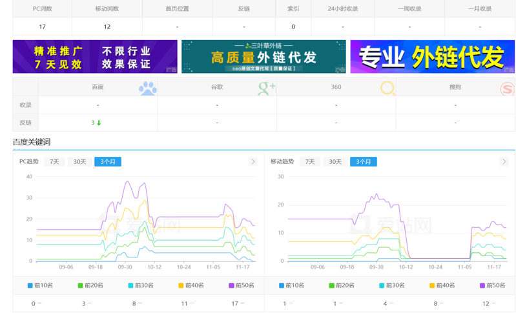Click 索引 value 0
The width and height of the screenshot is (516, 313).
point(293,26)
